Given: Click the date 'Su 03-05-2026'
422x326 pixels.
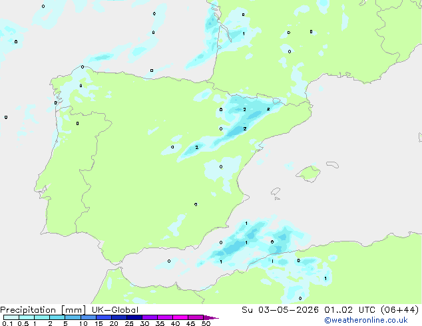Looking at the screenshot, I should click(x=280, y=310).
